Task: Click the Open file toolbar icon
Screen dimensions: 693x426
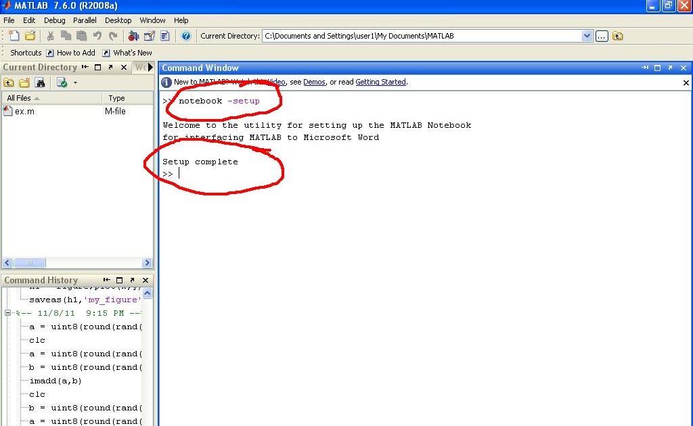Action: click(30, 36)
